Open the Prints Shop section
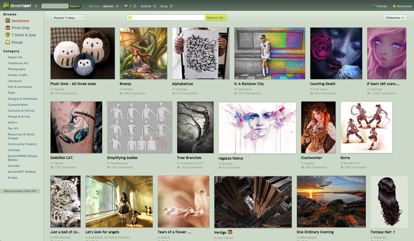Image resolution: width=414 pixels, height=241 pixels. pyautogui.click(x=18, y=28)
